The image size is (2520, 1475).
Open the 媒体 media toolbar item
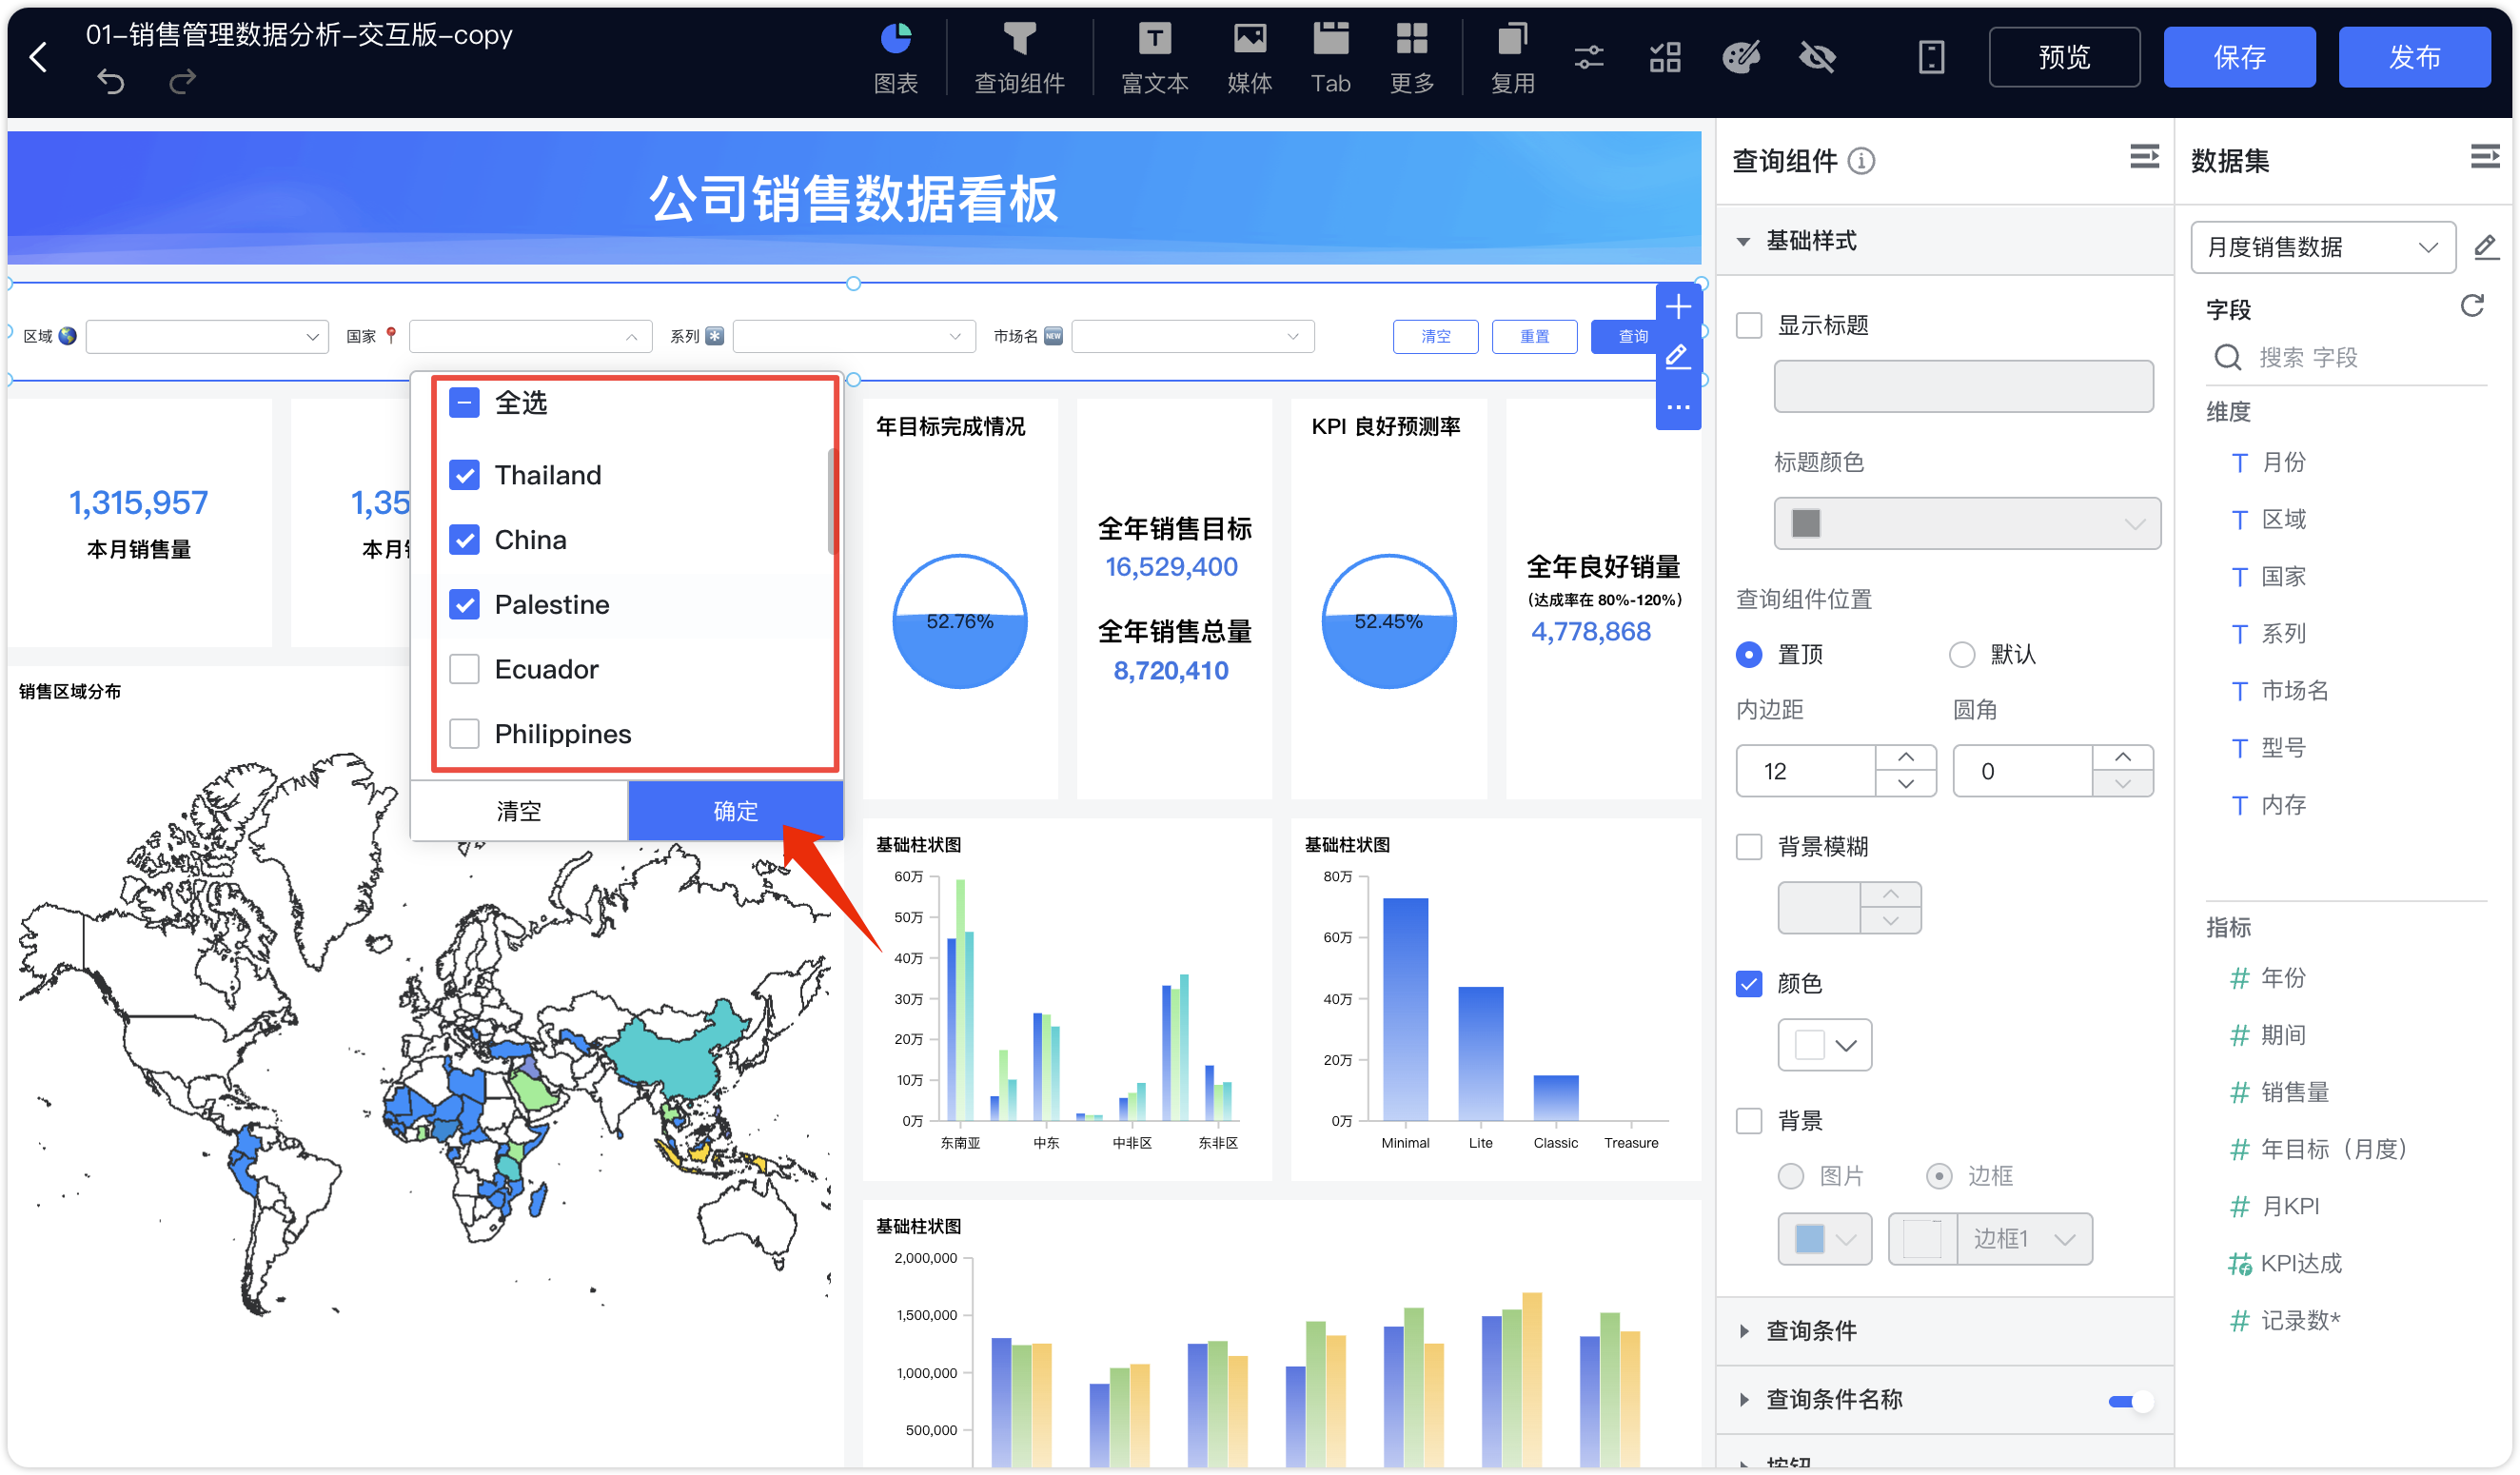click(x=1249, y=58)
